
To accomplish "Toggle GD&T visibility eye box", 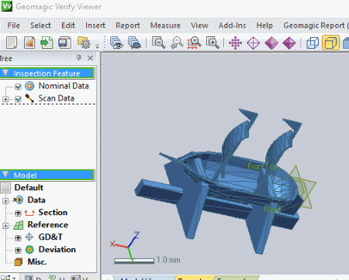I will coord(18,237).
